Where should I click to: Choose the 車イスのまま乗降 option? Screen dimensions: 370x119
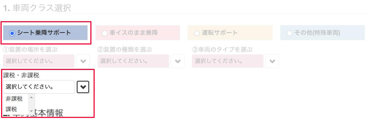(x=105, y=33)
